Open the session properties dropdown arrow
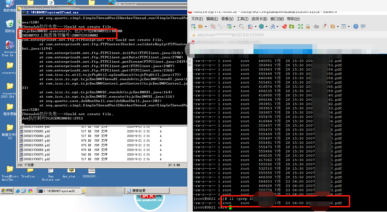This screenshot has width=387, height=212. (234, 26)
